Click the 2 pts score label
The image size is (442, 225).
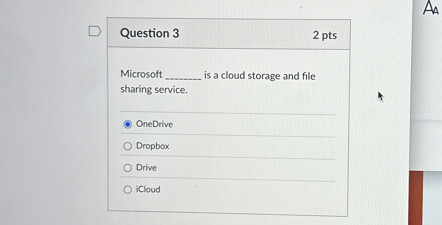(x=324, y=35)
